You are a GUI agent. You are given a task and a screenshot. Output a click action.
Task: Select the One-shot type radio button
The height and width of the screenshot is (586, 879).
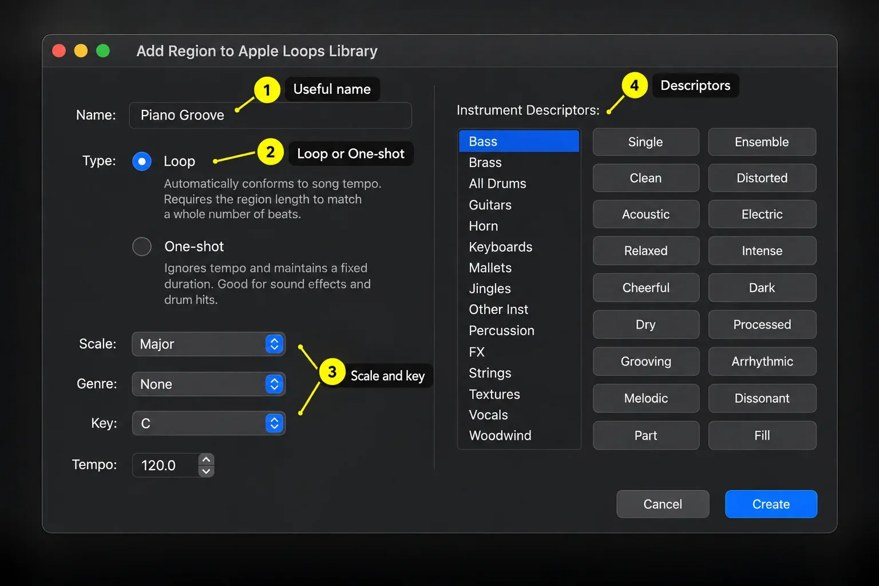coord(142,247)
